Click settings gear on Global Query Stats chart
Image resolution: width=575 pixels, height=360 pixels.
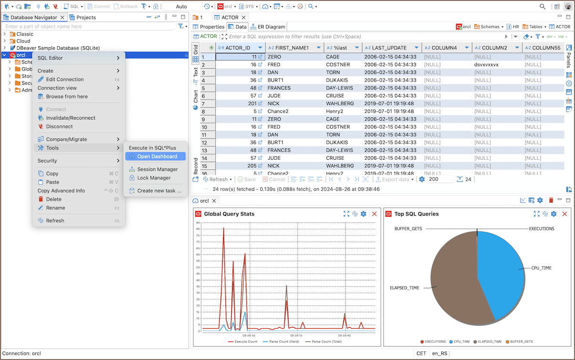coord(363,214)
